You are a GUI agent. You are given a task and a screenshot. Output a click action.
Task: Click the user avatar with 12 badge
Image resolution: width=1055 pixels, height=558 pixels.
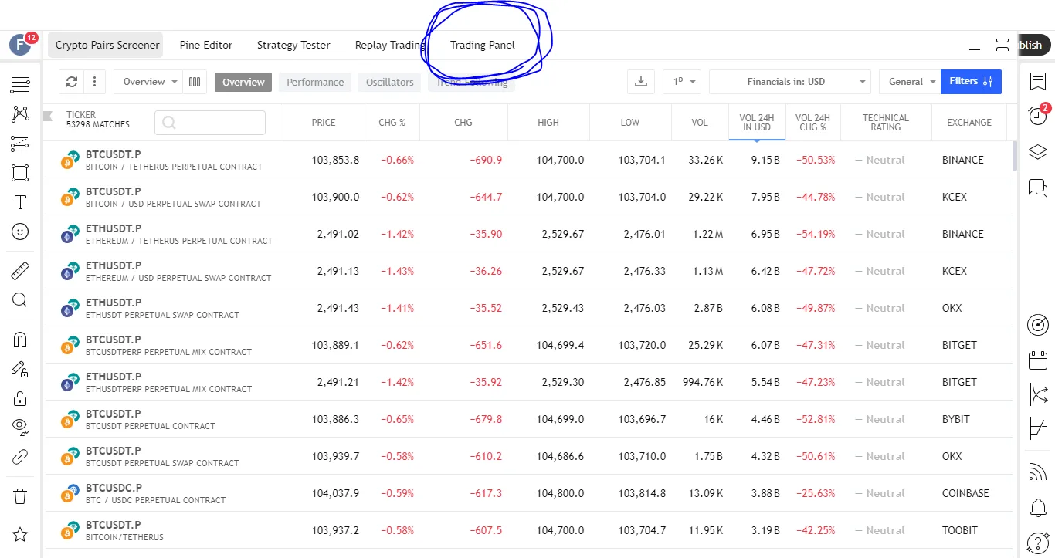[20, 45]
